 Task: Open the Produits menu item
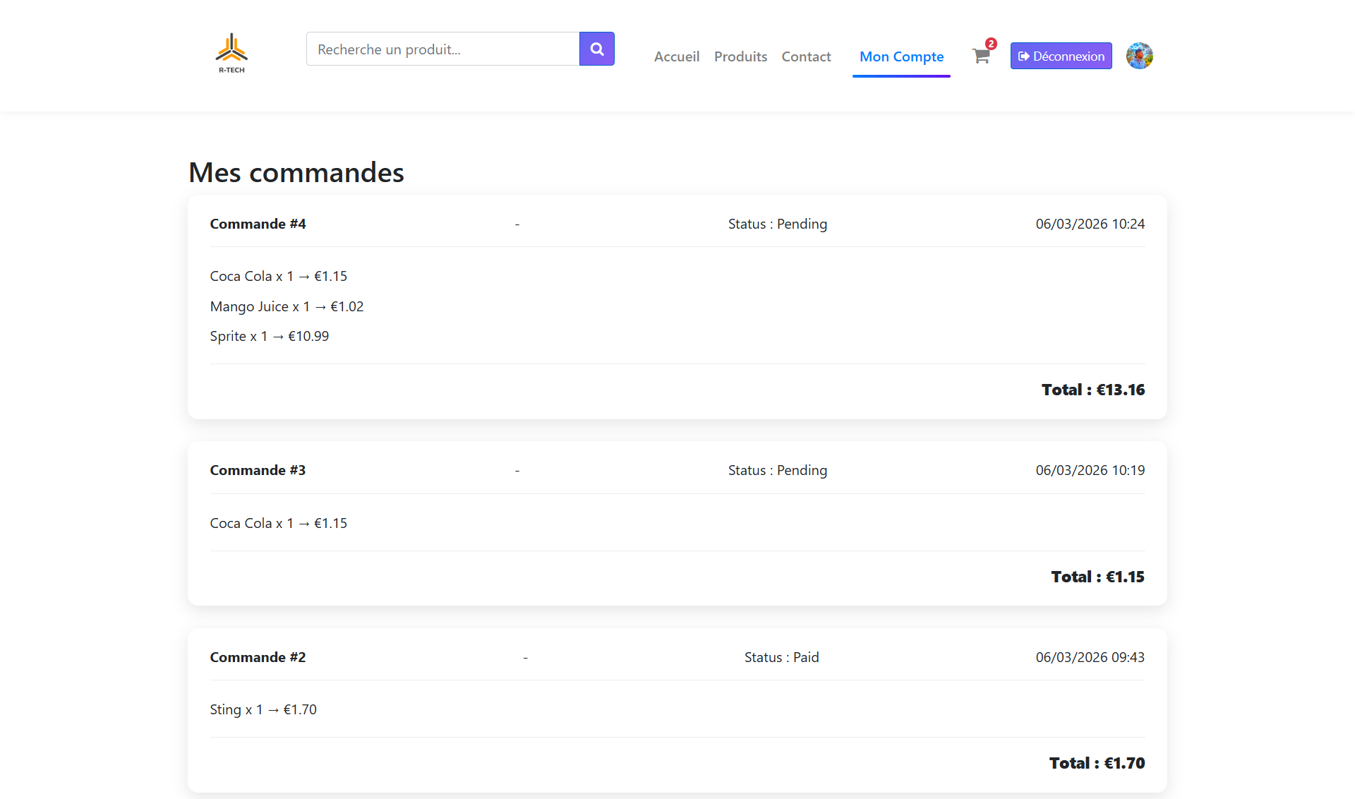tap(740, 56)
